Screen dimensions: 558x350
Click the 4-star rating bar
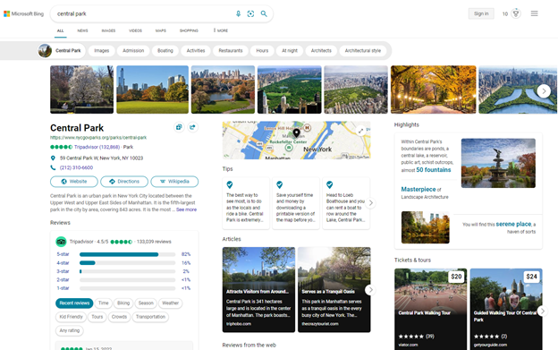127,263
